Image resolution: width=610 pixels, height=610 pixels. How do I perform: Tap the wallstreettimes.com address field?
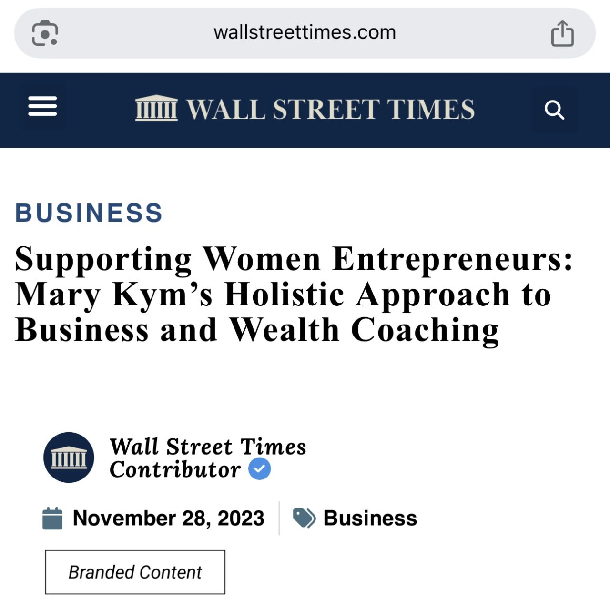pyautogui.click(x=305, y=33)
